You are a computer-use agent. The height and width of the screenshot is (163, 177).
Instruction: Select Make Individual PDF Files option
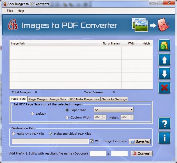(x=51, y=134)
